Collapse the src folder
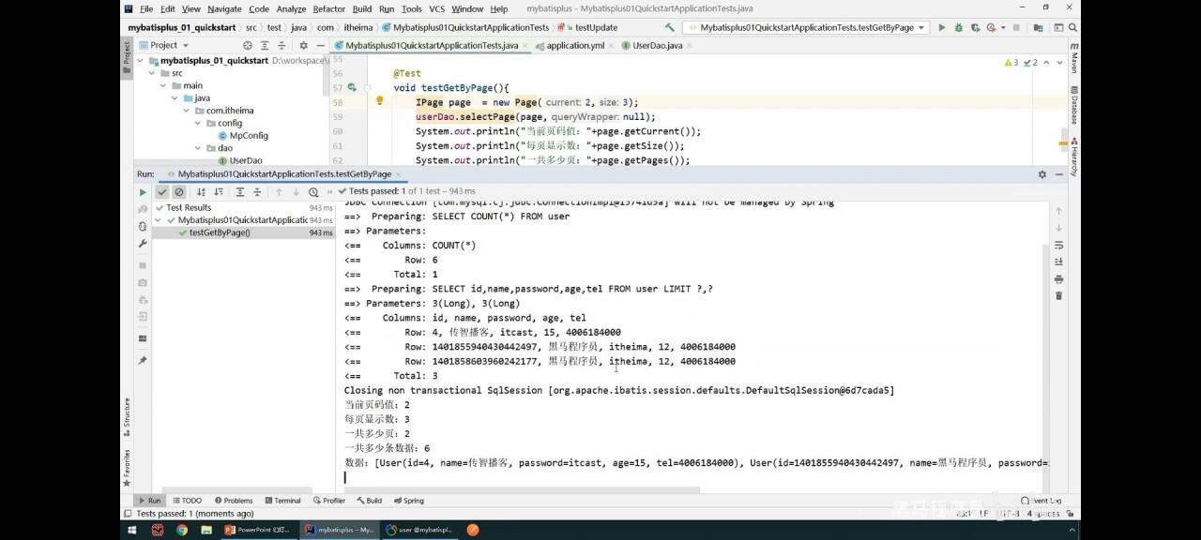This screenshot has width=1201, height=540. 151,73
